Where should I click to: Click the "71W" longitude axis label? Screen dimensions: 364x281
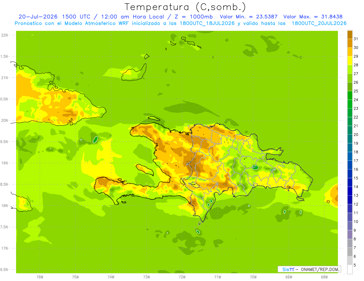coord(217,277)
